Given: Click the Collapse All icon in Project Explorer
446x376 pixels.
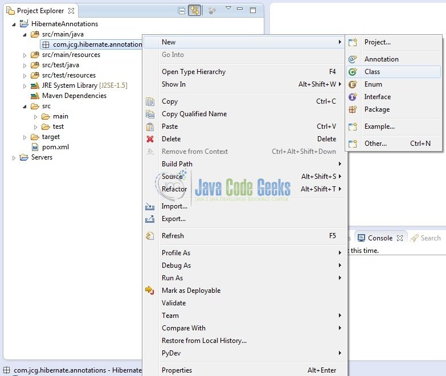Looking at the screenshot, I should (182, 11).
